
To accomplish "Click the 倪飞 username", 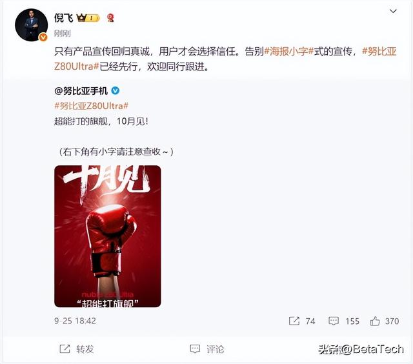I will coord(63,18).
